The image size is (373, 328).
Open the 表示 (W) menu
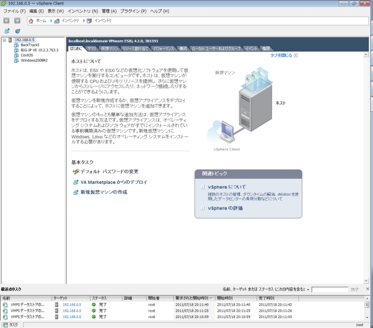click(x=55, y=11)
